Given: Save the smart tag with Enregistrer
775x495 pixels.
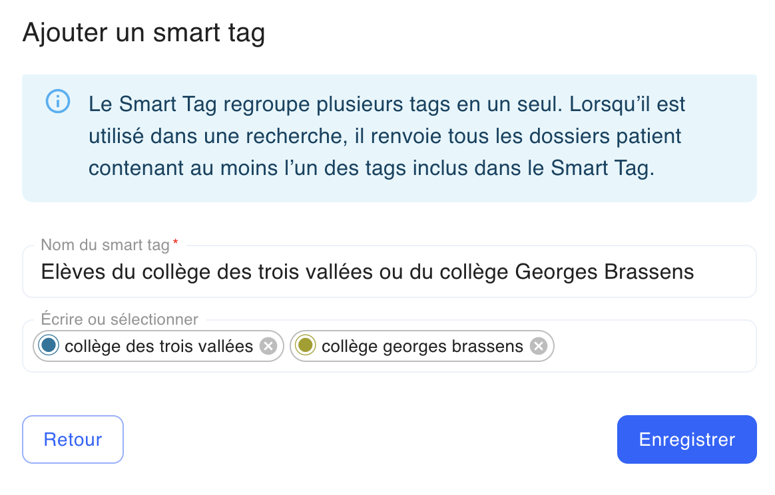Looking at the screenshot, I should pos(686,439).
